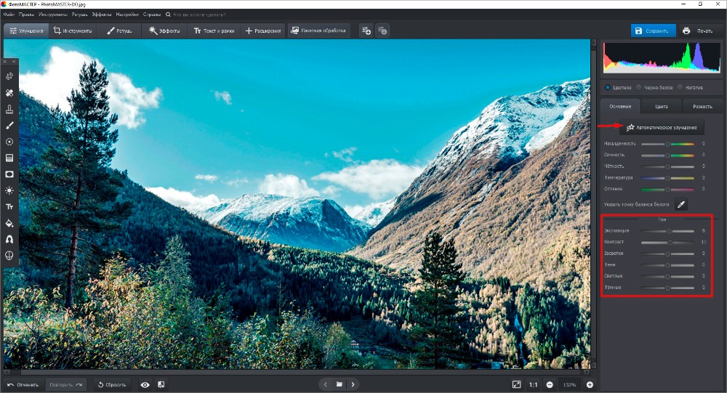The height and width of the screenshot is (393, 727).
Task: Click the Температура slider handle
Action: click(667, 178)
